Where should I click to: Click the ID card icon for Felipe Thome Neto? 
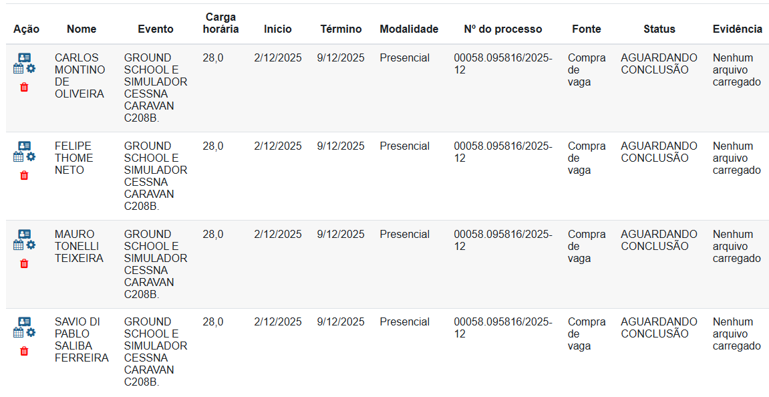tap(25, 146)
